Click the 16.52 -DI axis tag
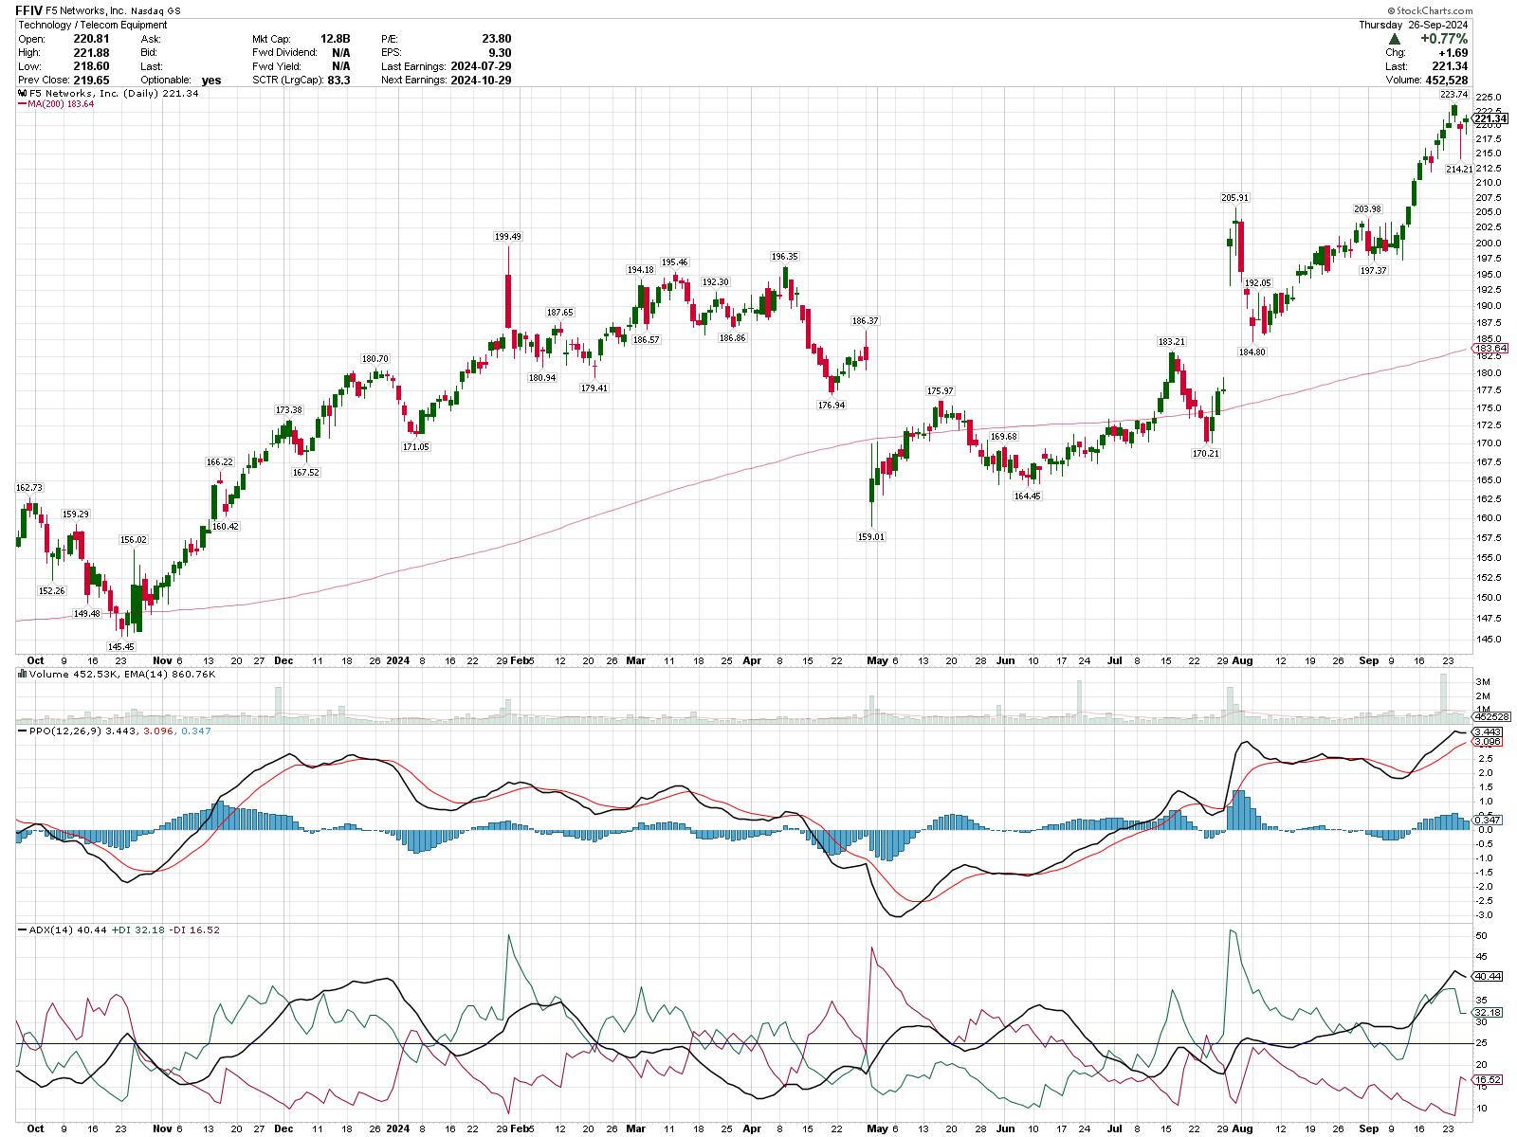The height and width of the screenshot is (1137, 1517). click(1487, 1080)
